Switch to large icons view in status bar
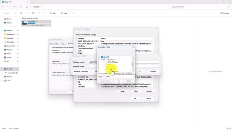Viewport: 232px width, 130px height. click(x=230, y=129)
